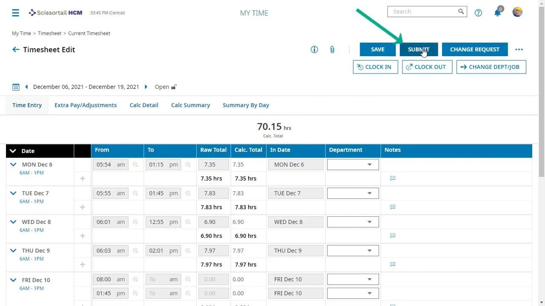Viewport: 545px width, 306px height.
Task: Open the Summary By Day tab
Action: pyautogui.click(x=246, y=105)
